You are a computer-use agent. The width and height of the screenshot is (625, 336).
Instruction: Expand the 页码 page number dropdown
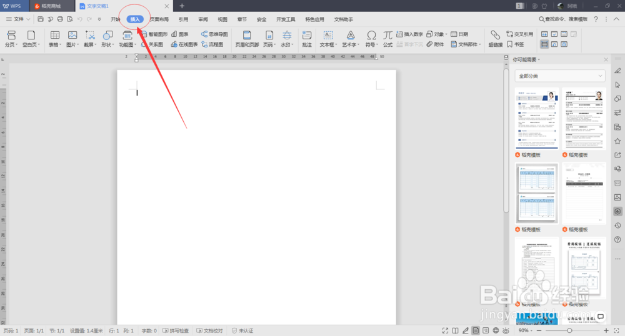coord(275,44)
